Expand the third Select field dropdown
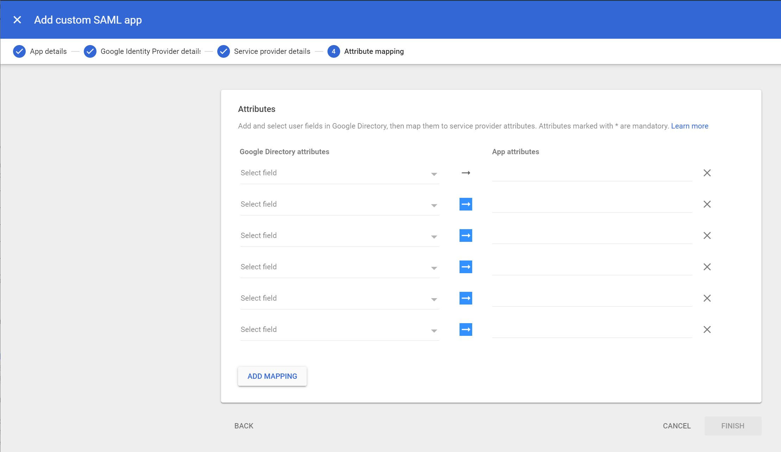Viewport: 781px width, 452px height. [339, 236]
